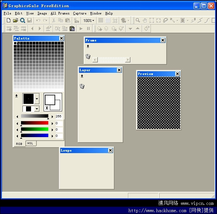Click the Add Frame toolbar icon
Image resolution: width=217 pixels, height=214 pixels.
pyautogui.click(x=9, y=29)
